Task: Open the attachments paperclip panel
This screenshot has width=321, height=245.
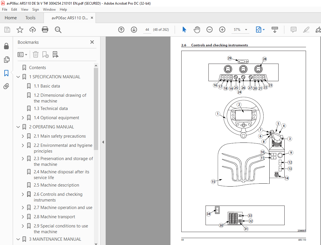Action: pyautogui.click(x=6, y=86)
